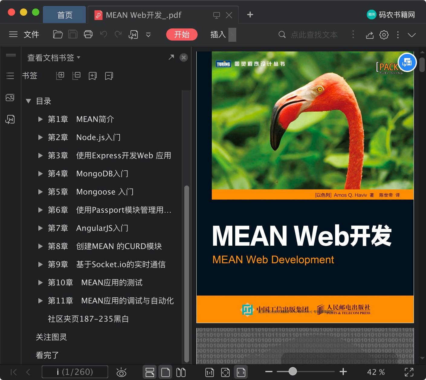The height and width of the screenshot is (380, 426).
Task: Open bookmark 第8章 创建MEAN 的CURD模块
Action: [x=105, y=246]
